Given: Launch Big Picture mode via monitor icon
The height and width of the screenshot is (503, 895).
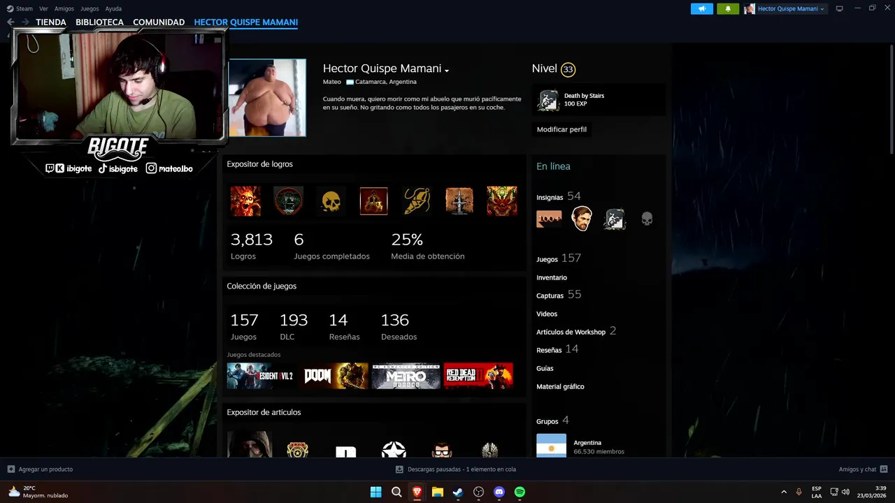Looking at the screenshot, I should pos(840,8).
